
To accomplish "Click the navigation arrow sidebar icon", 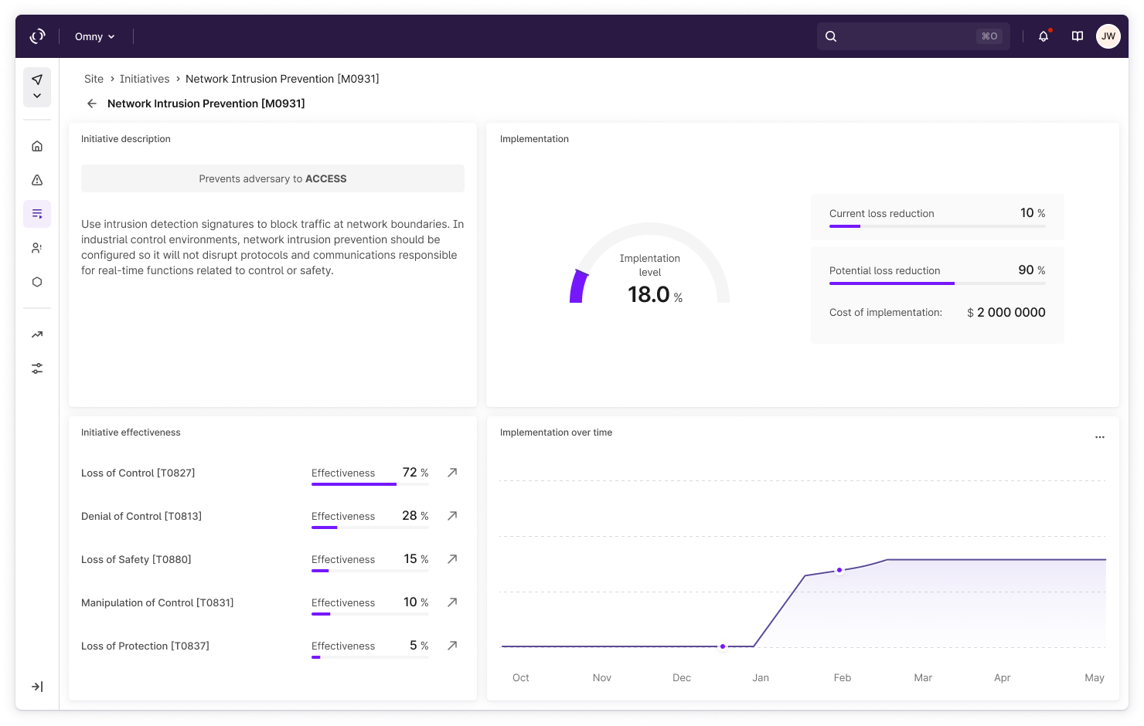I will (37, 80).
